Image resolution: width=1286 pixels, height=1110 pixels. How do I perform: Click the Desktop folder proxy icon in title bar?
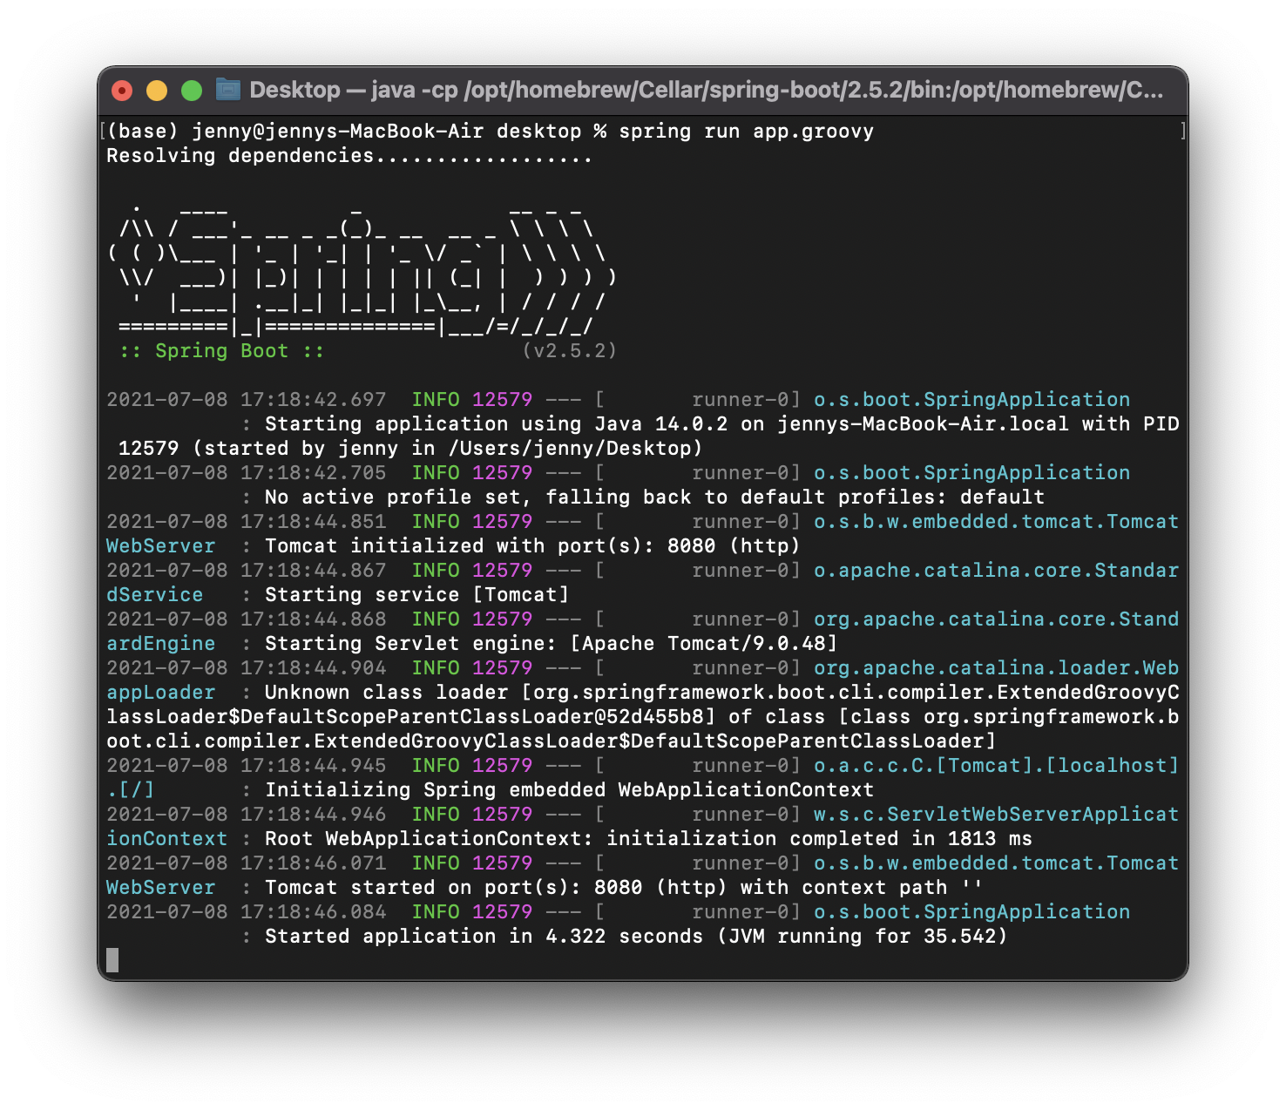228,90
